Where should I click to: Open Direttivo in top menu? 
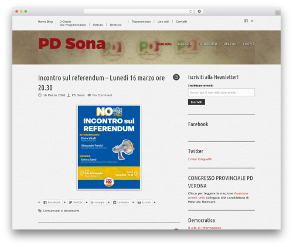115,25
